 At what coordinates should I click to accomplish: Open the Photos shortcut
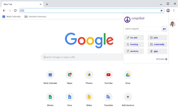pos(89,77)
